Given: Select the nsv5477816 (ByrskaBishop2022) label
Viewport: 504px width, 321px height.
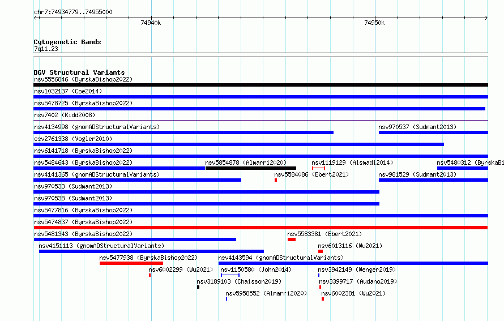Looking at the screenshot, I should pos(83,210).
